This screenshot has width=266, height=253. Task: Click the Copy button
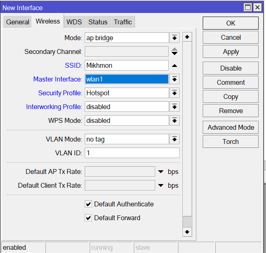[x=231, y=96]
